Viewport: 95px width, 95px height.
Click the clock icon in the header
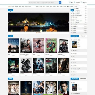coord(70,2)
